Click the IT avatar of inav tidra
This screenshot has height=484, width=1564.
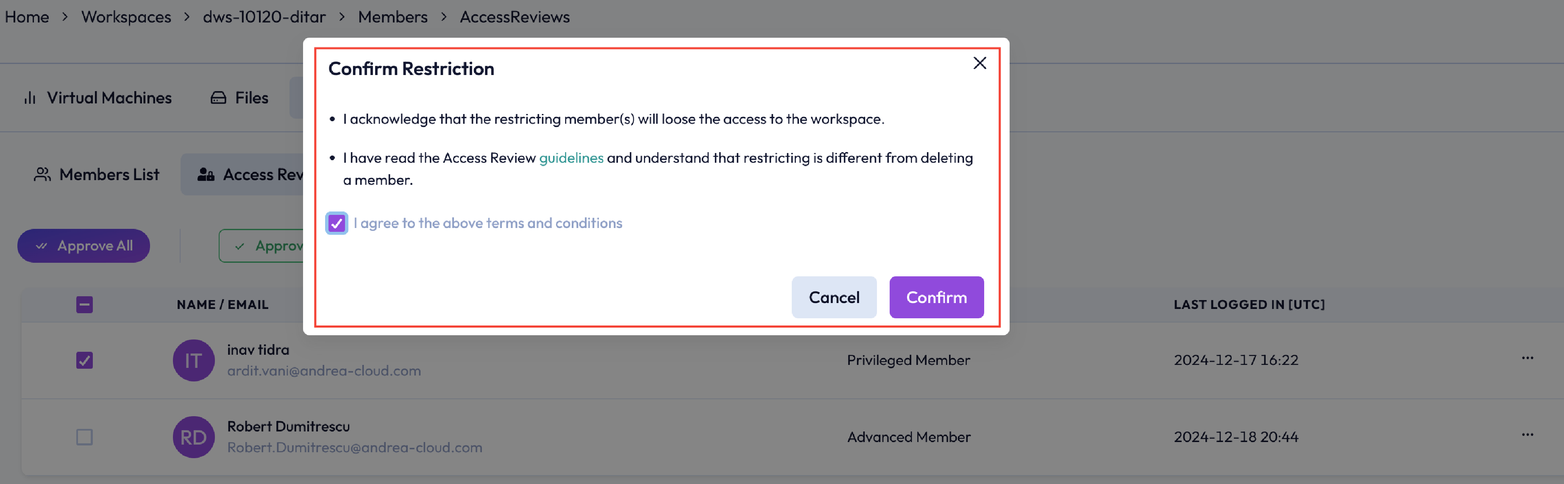tap(194, 360)
